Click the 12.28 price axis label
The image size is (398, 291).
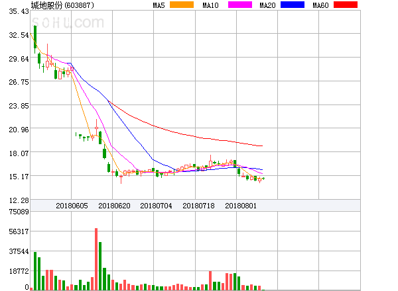[15, 200]
